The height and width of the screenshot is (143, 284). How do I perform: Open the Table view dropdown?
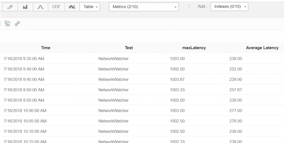tap(90, 7)
